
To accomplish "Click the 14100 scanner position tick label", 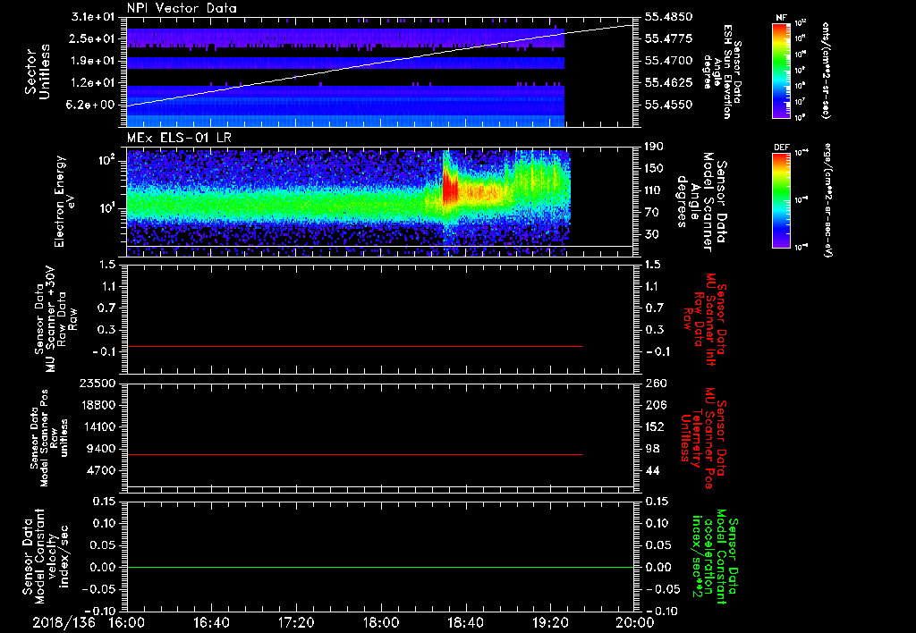I will [97, 426].
